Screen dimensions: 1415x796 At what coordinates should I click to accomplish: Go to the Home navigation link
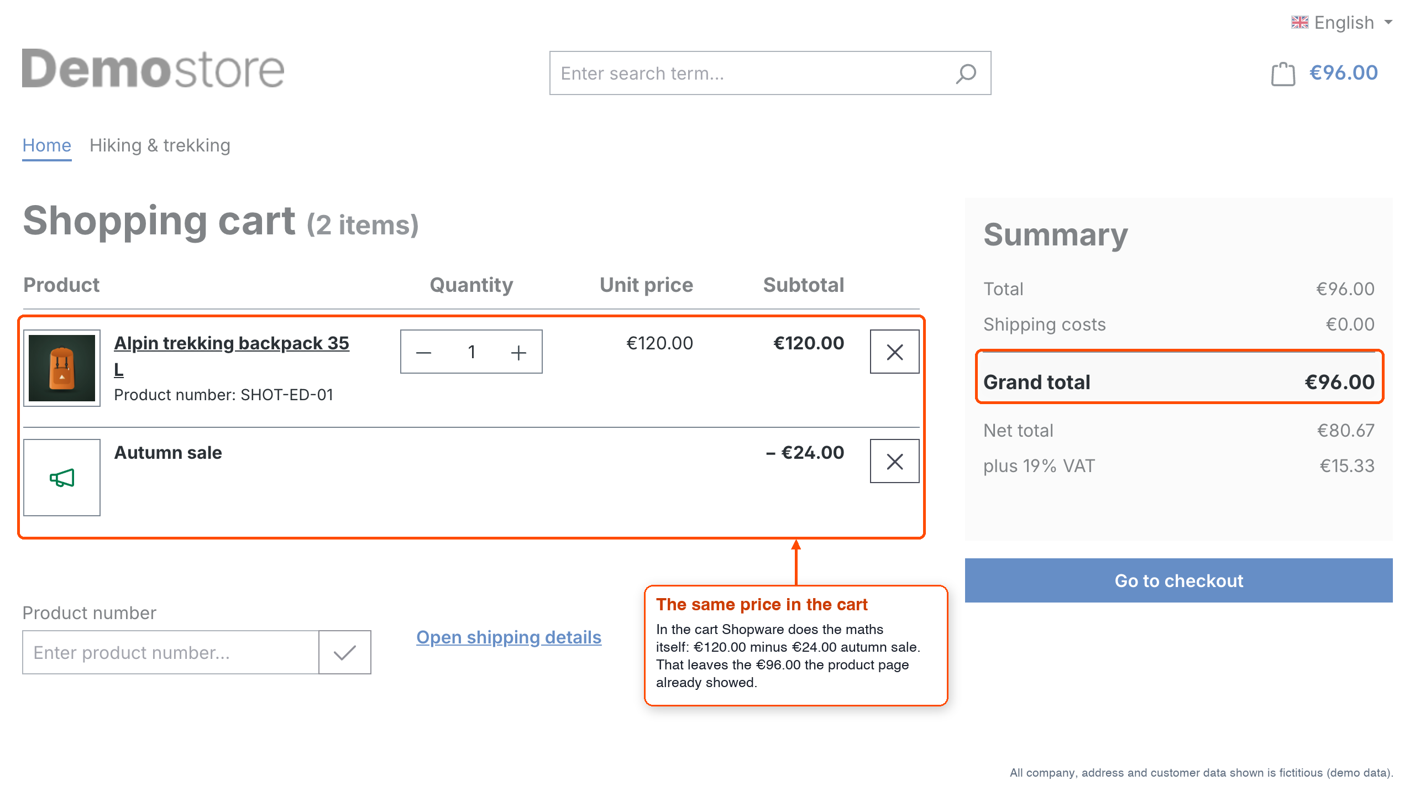tap(47, 145)
